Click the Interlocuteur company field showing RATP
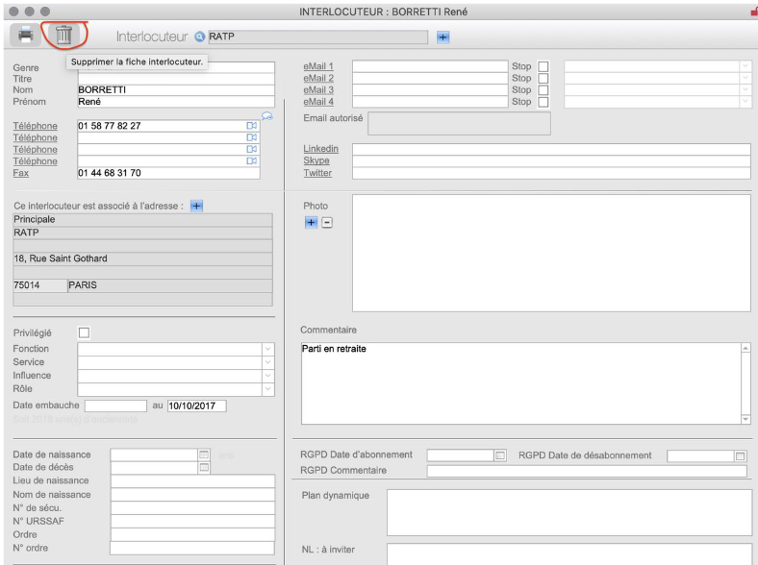Screen dimensions: 758x565 pyautogui.click(x=317, y=37)
